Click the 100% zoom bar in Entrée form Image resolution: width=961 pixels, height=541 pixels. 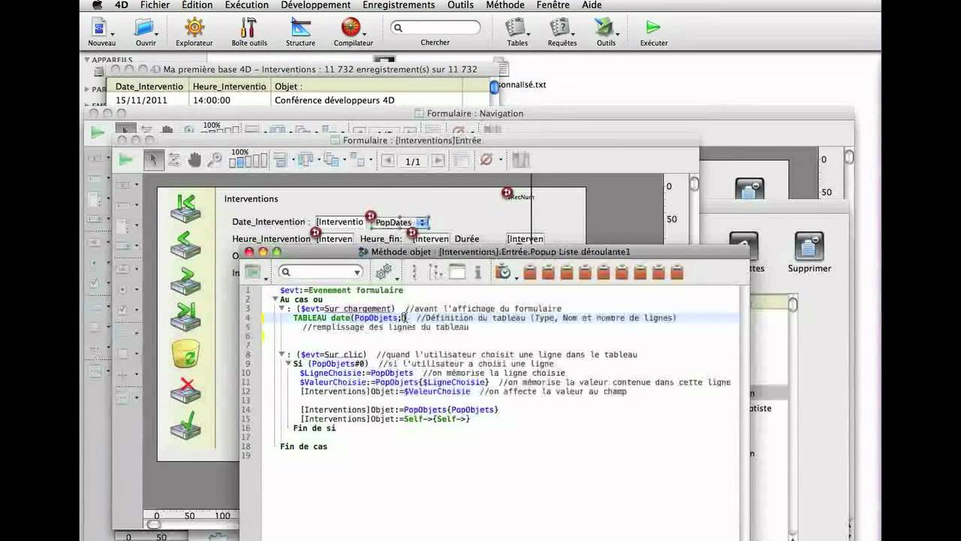(x=248, y=161)
